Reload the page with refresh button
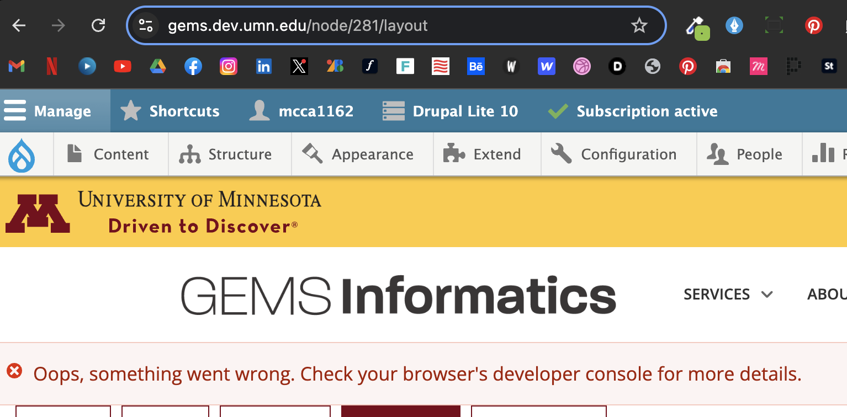 (x=98, y=25)
